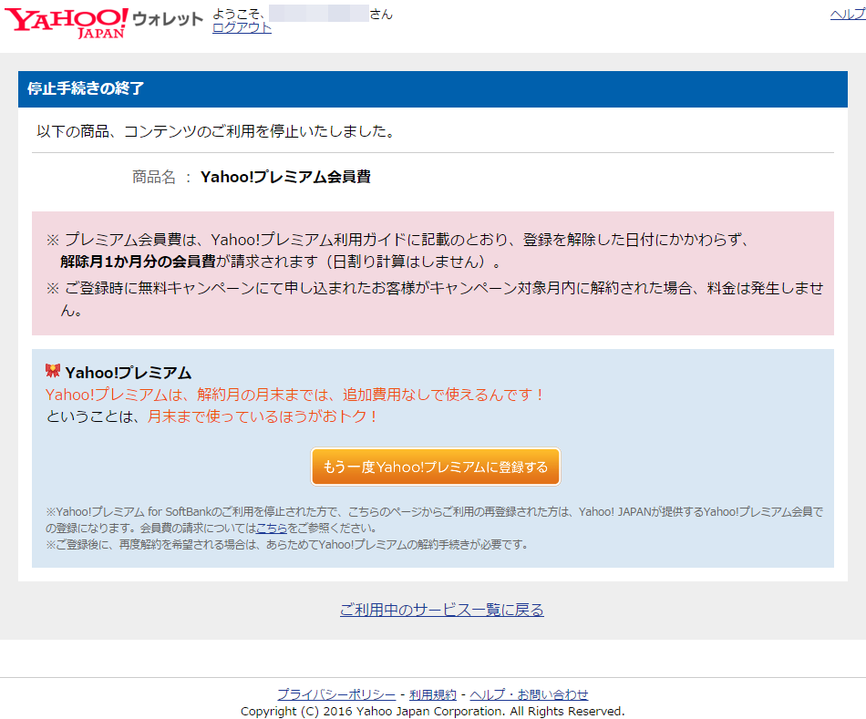Open the ヘルプ link in the header
The image size is (866, 719).
click(848, 15)
